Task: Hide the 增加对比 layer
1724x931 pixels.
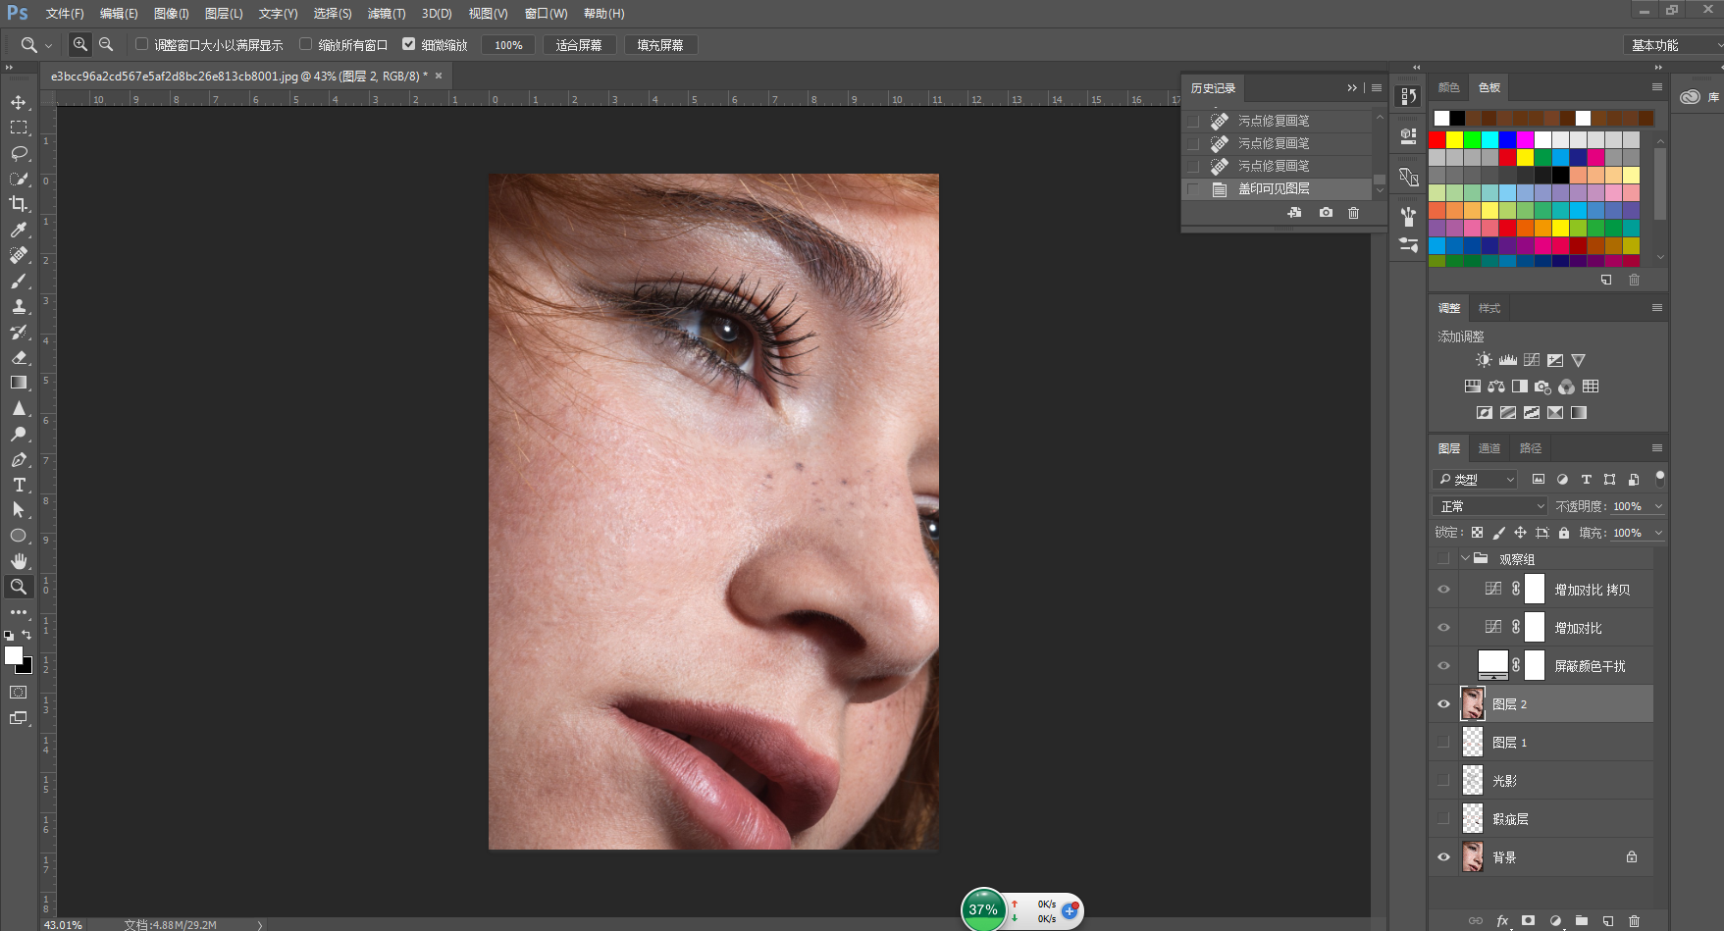Action: (1443, 628)
